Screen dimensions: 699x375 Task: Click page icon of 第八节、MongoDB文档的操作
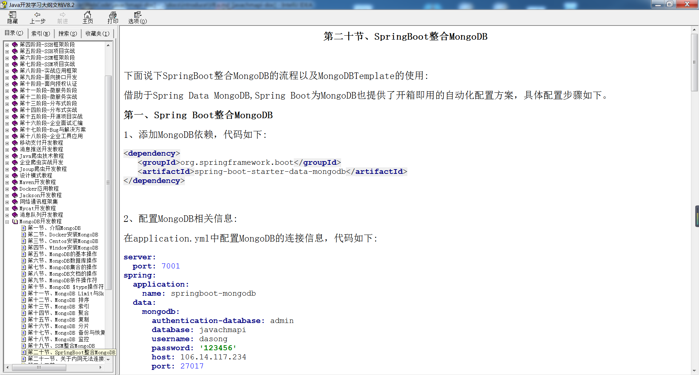point(24,274)
